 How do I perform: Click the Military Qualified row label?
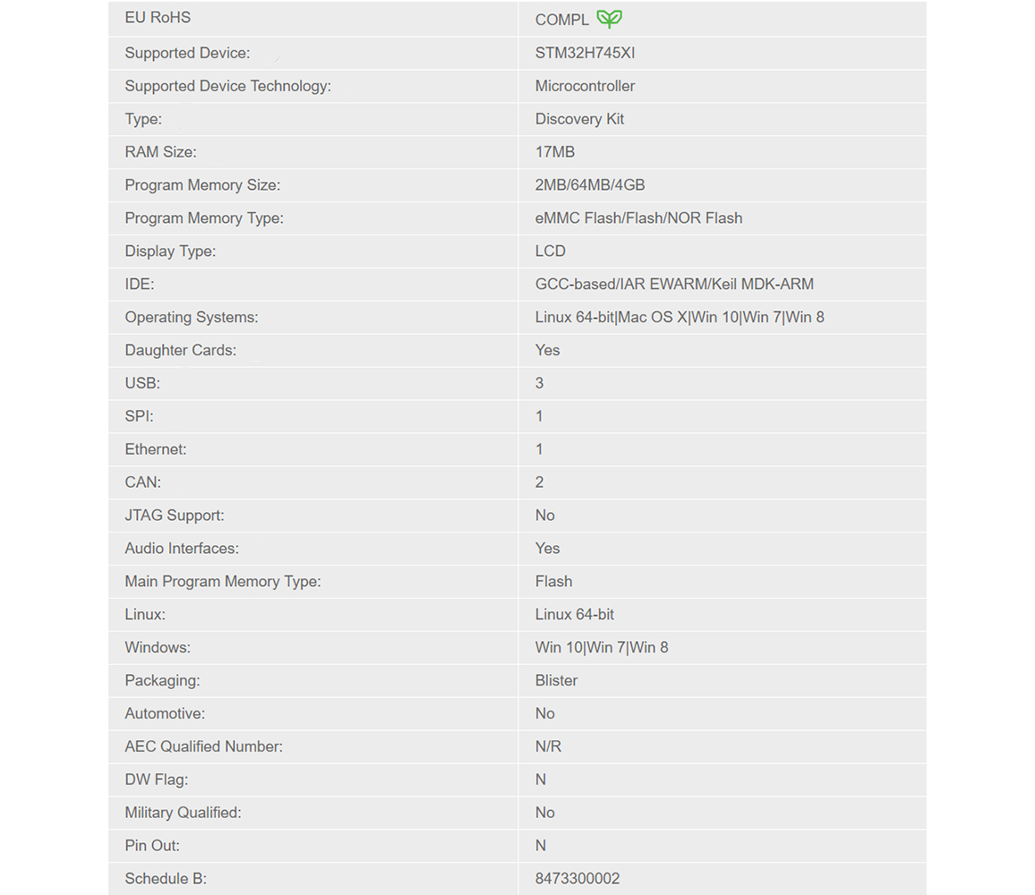pos(184,813)
